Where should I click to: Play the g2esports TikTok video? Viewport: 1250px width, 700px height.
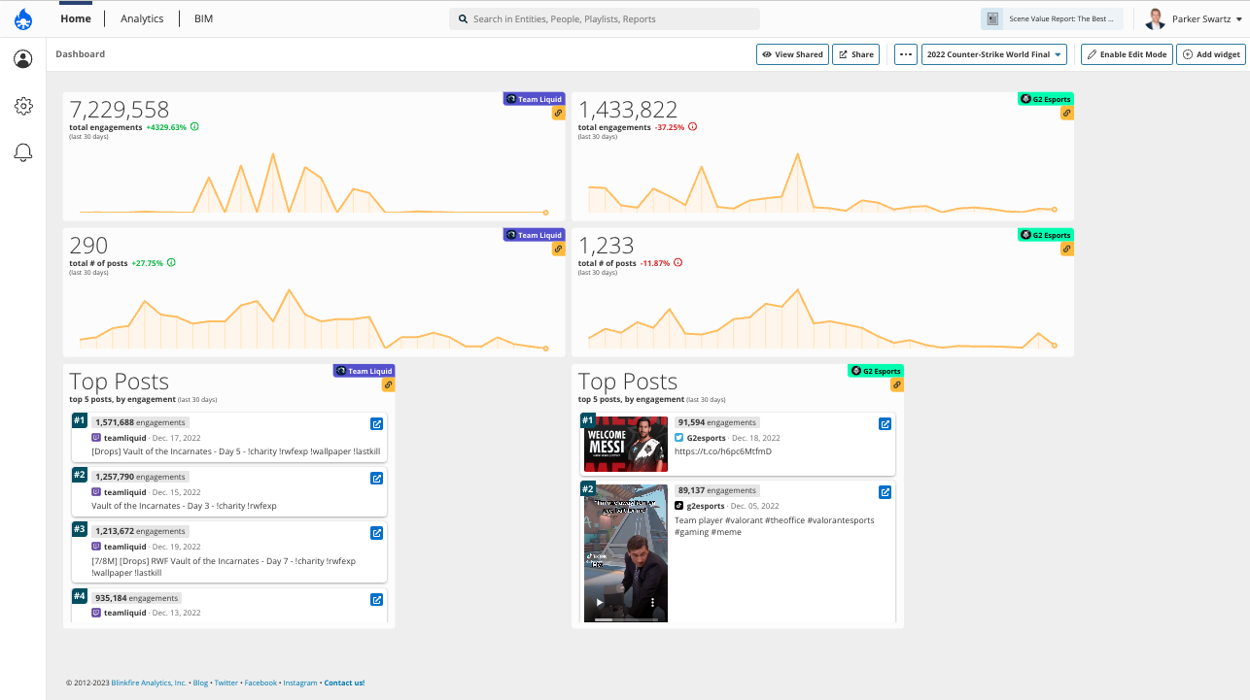click(600, 603)
